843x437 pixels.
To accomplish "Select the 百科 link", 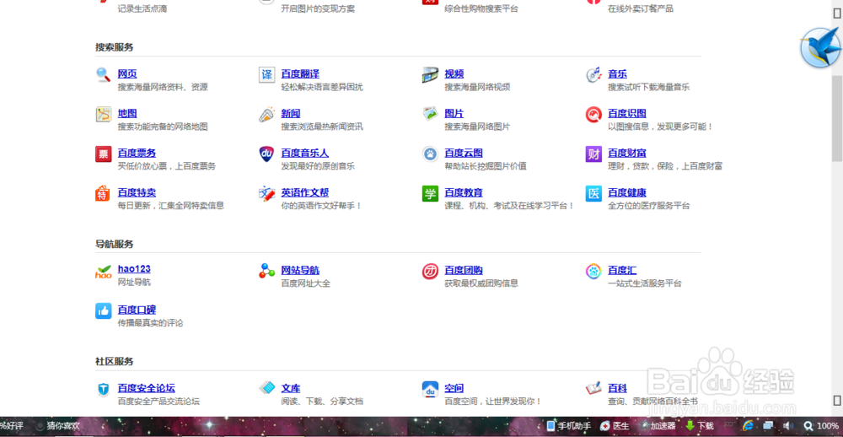I will 617,388.
